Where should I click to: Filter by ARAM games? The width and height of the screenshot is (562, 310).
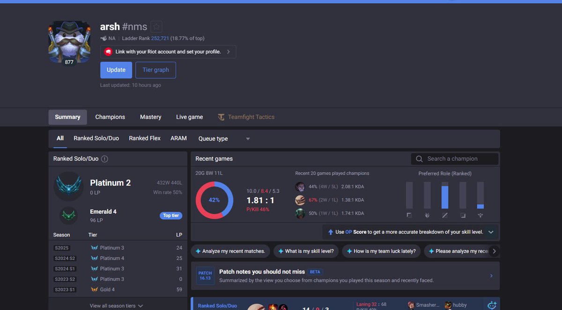pos(178,138)
